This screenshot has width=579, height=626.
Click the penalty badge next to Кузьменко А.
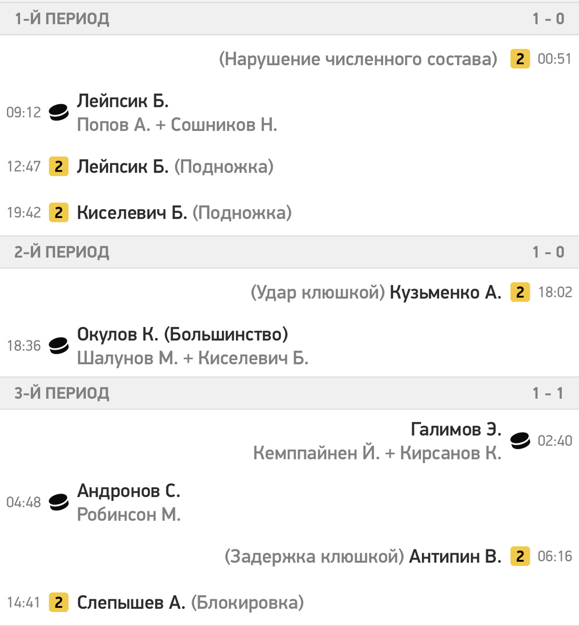click(520, 292)
